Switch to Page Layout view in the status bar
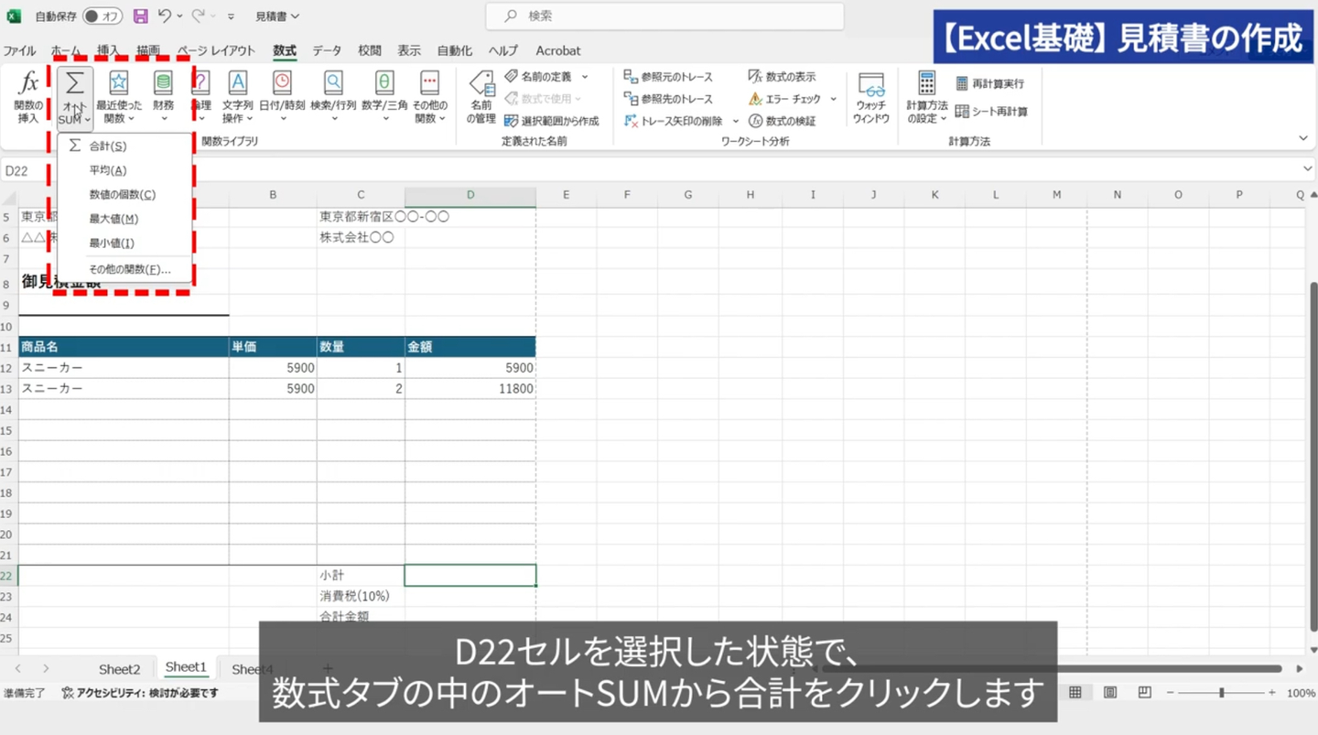 click(x=1109, y=693)
